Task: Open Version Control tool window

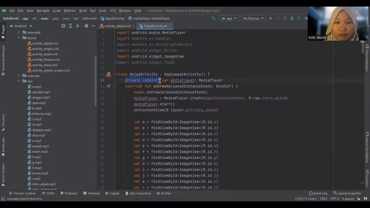Action: [23, 194]
